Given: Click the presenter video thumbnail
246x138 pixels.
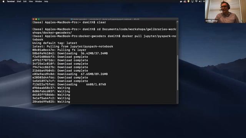Looking at the screenshot, I should [225, 11].
